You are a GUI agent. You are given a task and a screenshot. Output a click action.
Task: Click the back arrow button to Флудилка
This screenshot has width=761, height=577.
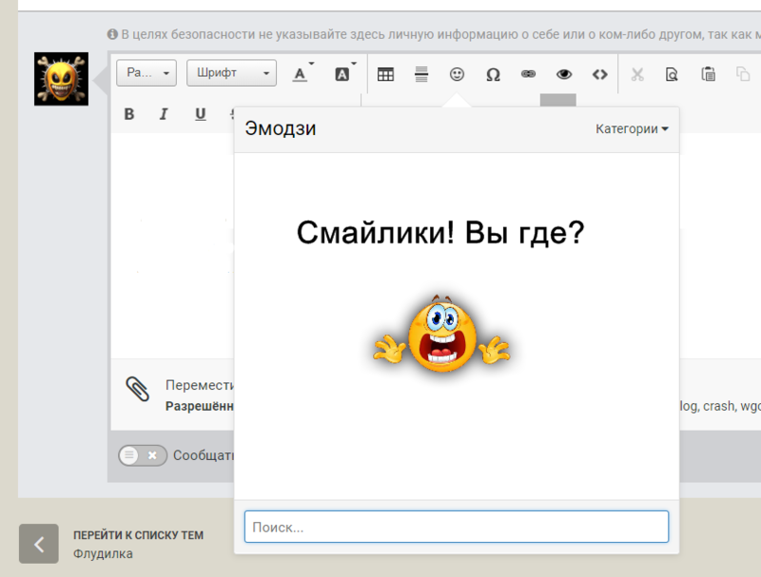tap(39, 544)
